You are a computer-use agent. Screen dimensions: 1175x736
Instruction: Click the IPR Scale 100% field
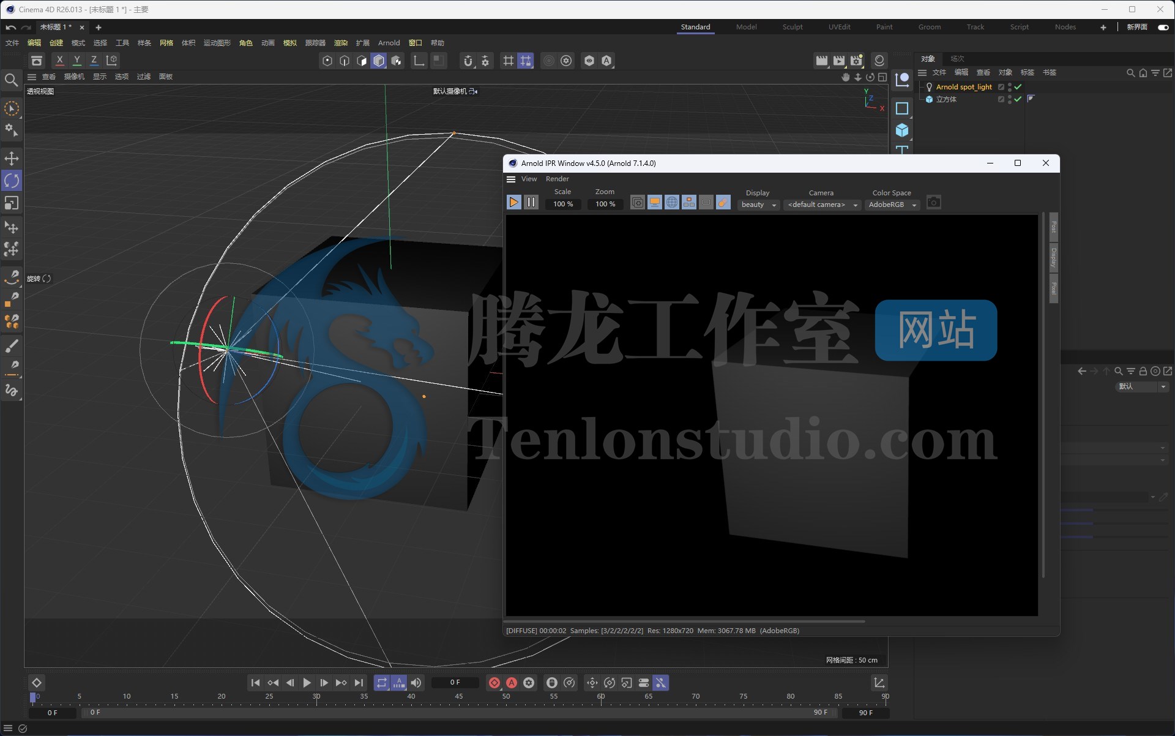click(563, 204)
